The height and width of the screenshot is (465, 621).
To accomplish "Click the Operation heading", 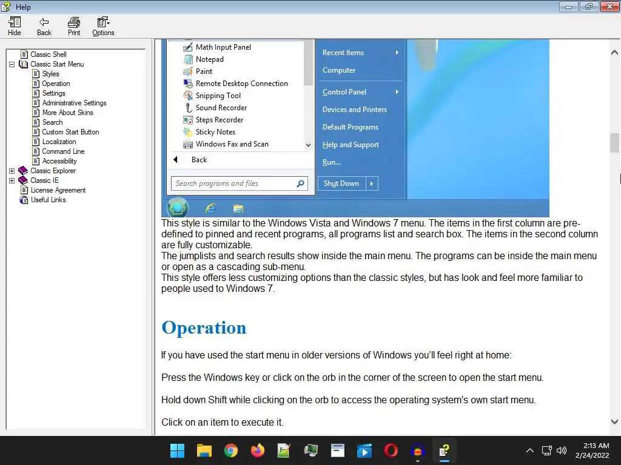I will point(204,328).
